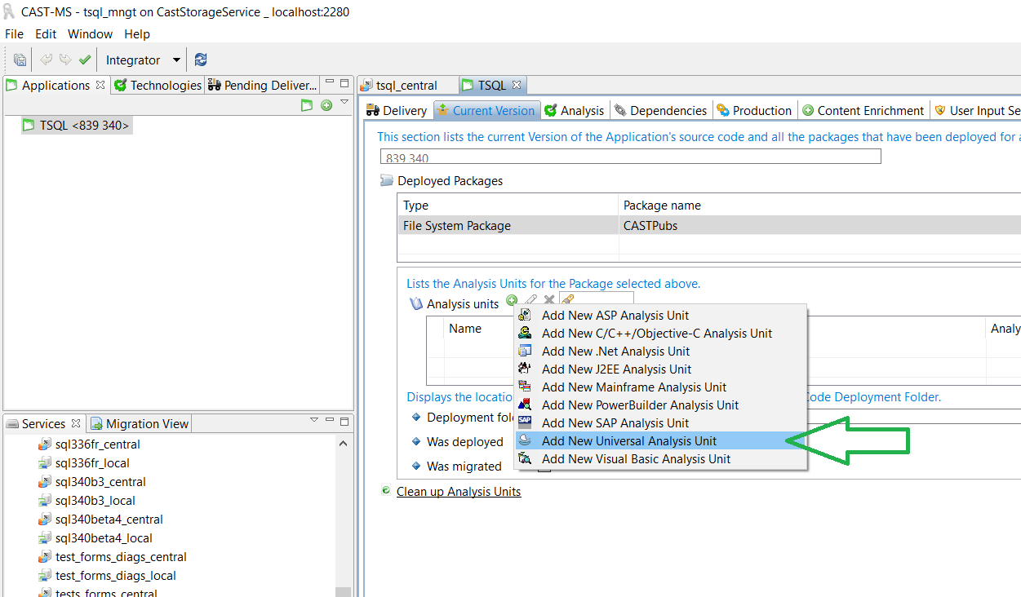
Task: Click the green folder icon in Applications toolbar
Action: point(307,105)
